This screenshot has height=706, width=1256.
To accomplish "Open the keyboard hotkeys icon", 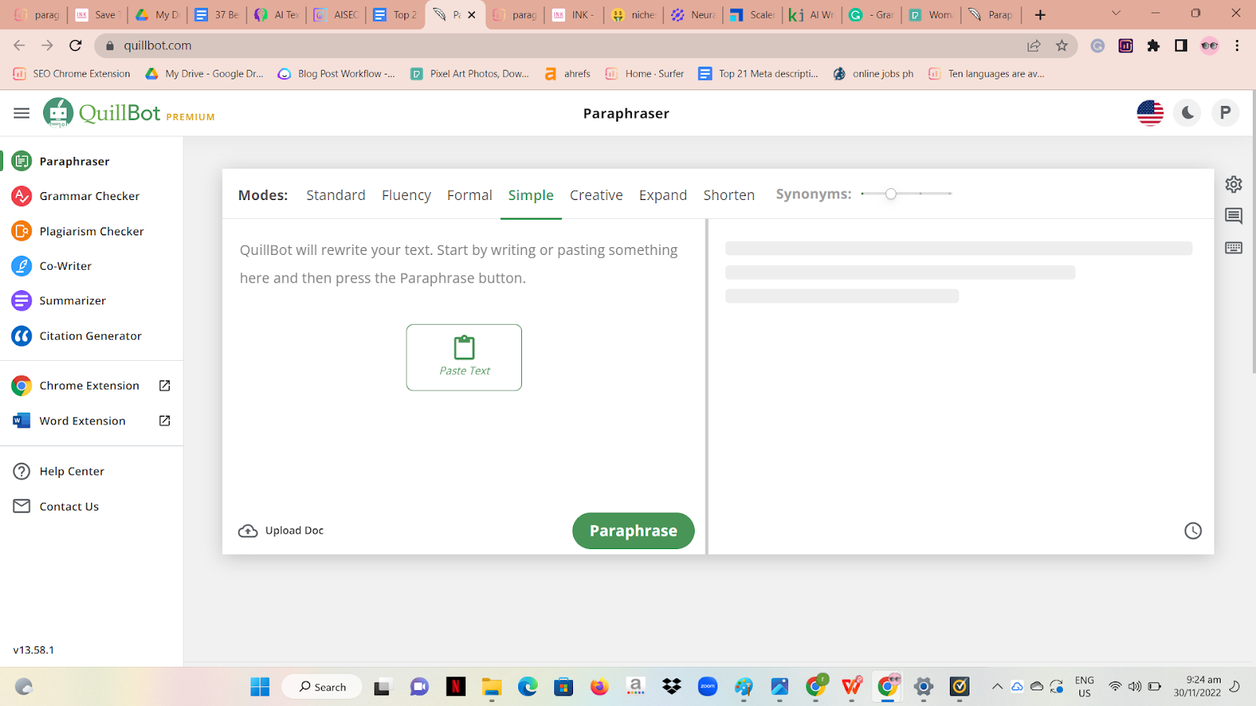I will (1234, 248).
